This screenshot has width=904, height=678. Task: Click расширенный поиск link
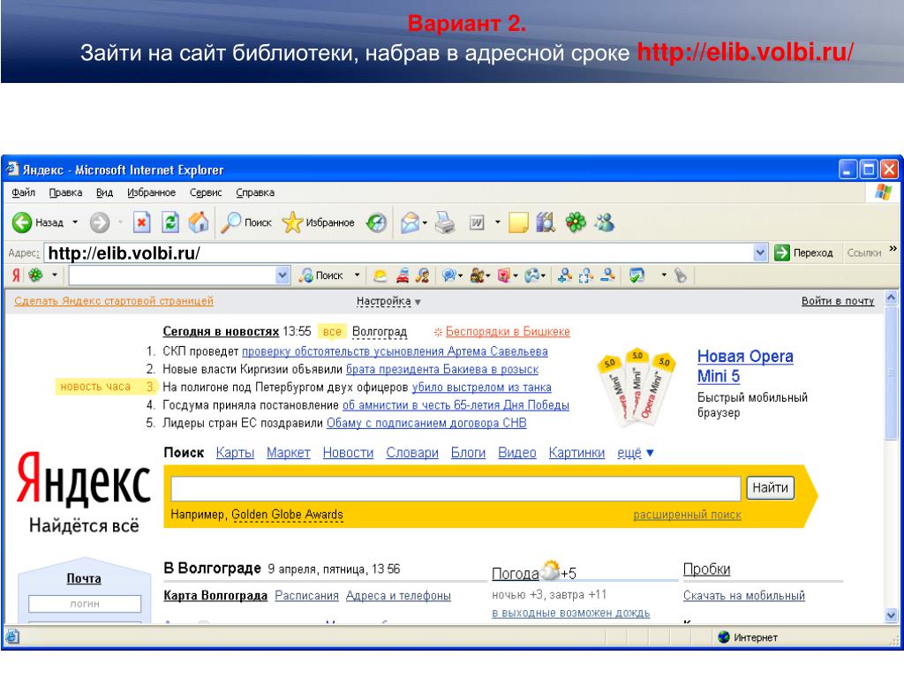[x=687, y=515]
